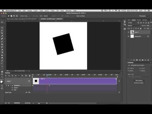Click the New adjustment layer icon

pyautogui.click(x=140, y=60)
